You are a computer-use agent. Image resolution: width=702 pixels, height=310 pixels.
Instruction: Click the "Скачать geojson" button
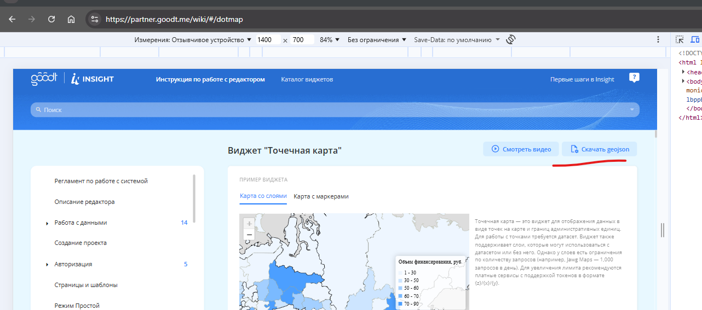click(599, 149)
